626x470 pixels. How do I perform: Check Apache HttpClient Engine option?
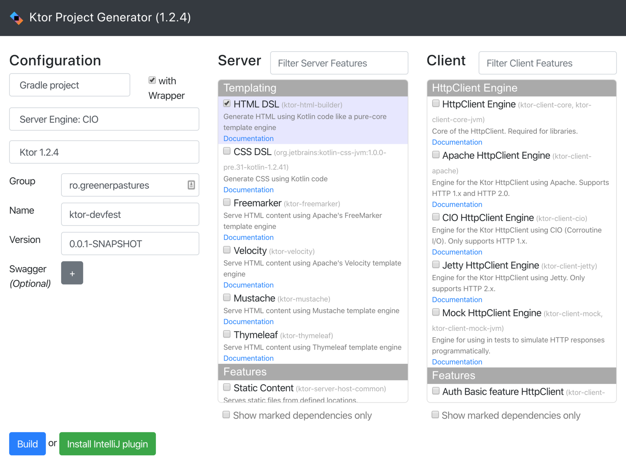pyautogui.click(x=436, y=155)
